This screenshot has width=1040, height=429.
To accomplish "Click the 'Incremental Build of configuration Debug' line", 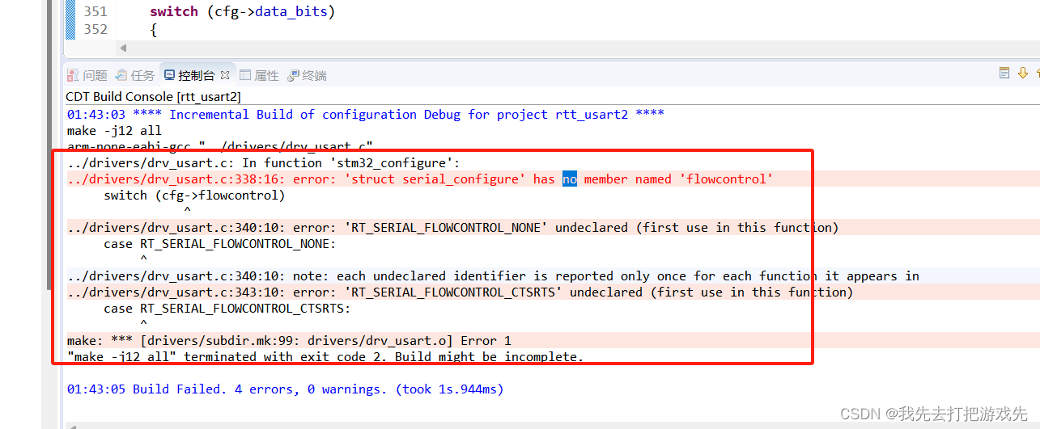I will [x=366, y=114].
